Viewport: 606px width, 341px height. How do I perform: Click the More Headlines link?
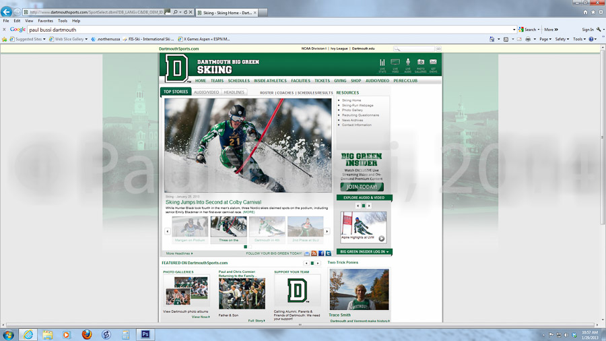(x=179, y=253)
